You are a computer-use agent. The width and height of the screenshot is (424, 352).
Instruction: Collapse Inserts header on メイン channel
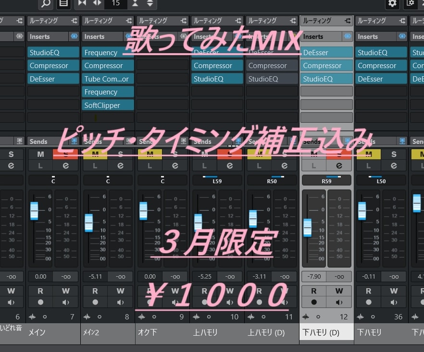48,36
